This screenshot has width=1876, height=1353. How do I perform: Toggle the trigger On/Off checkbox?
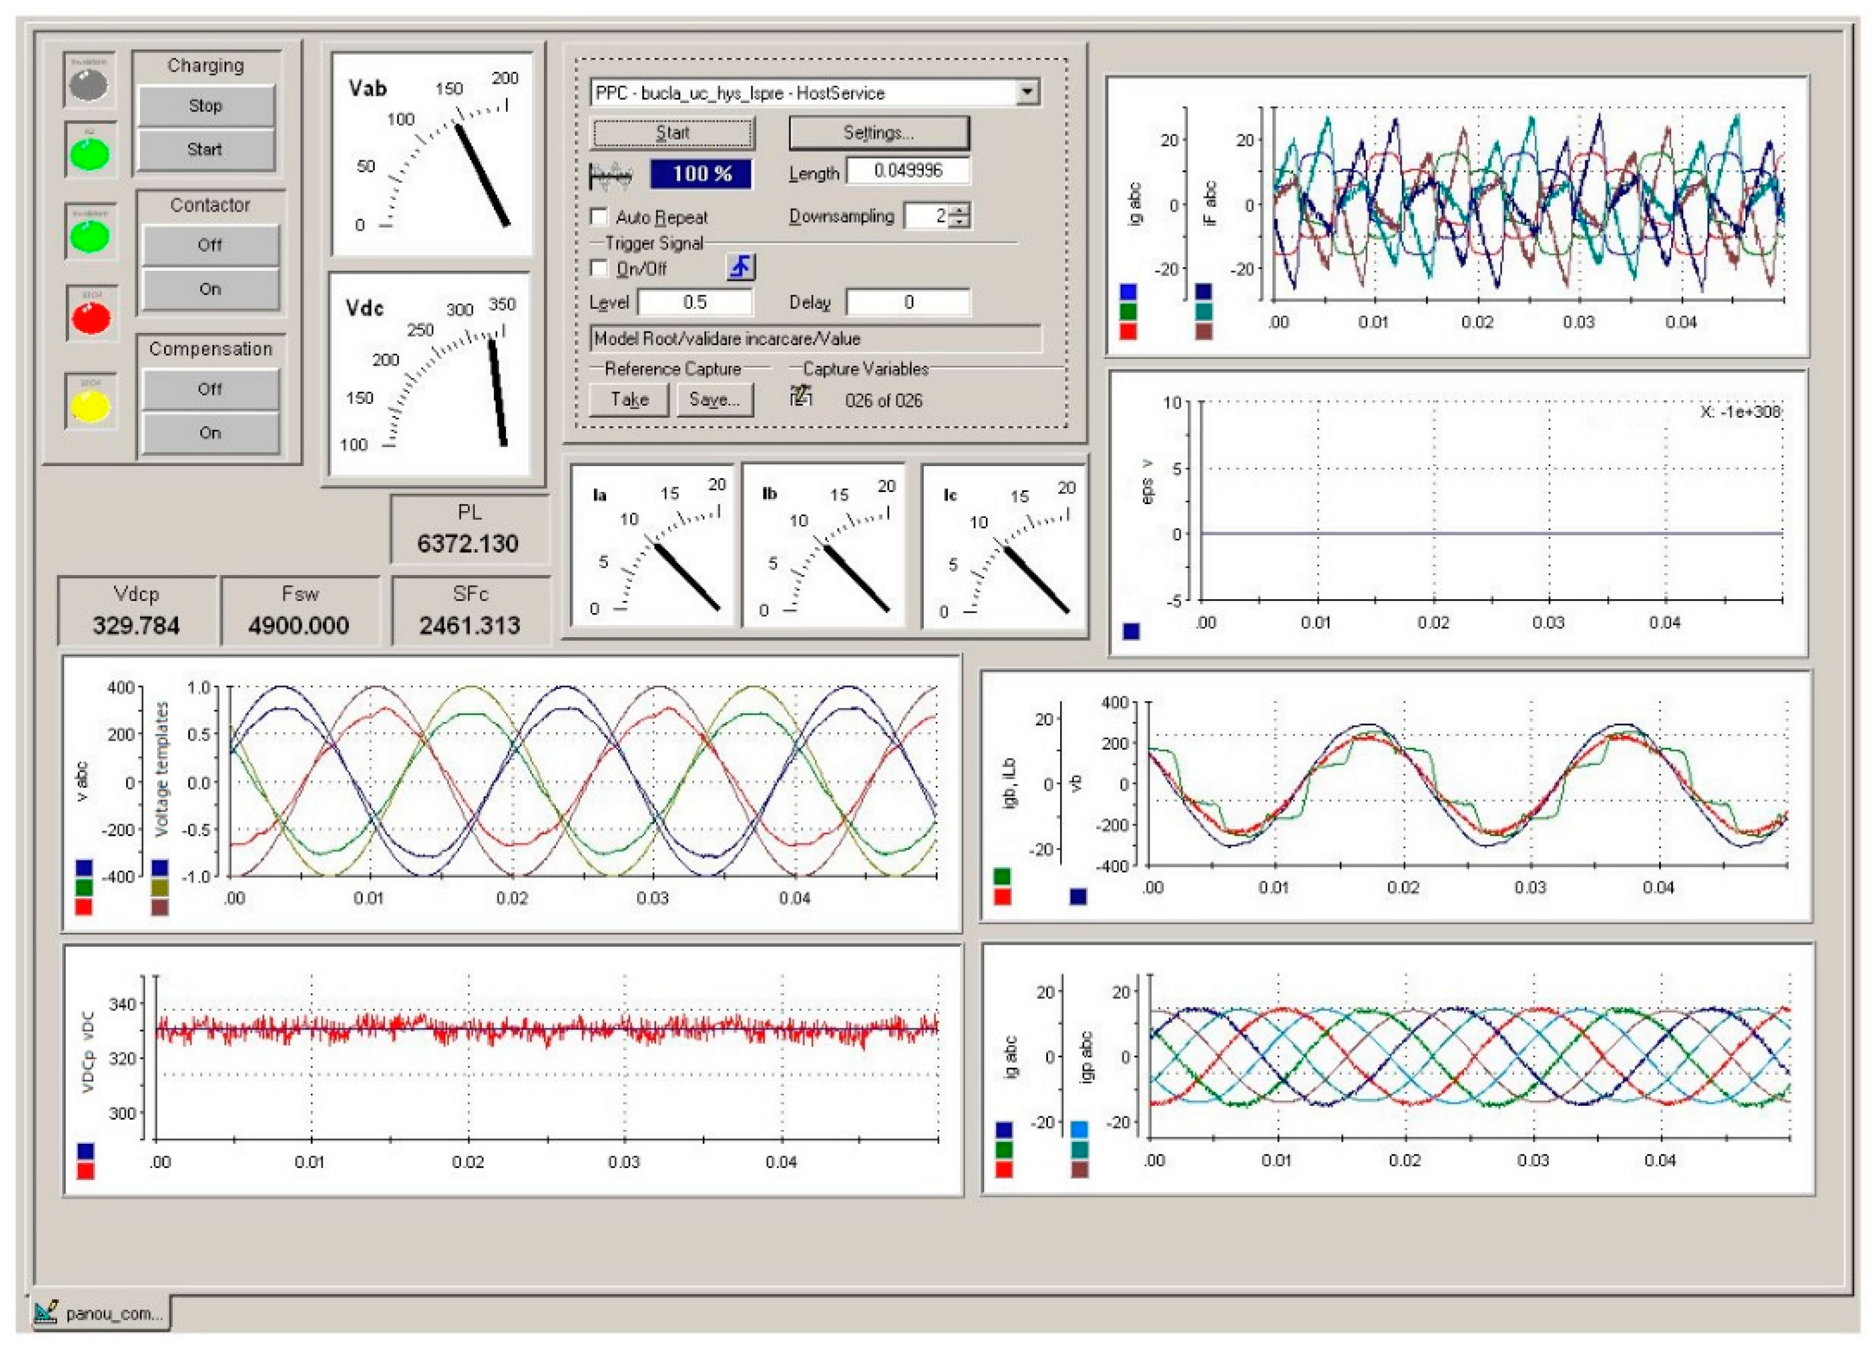click(599, 268)
